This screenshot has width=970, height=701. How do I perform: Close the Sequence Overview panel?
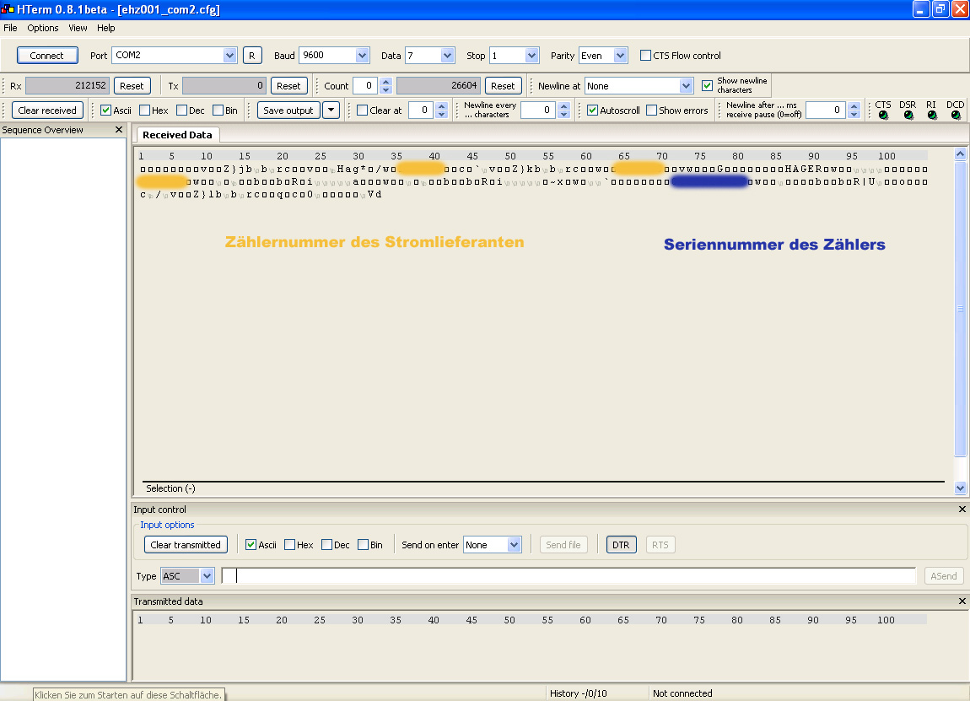119,130
